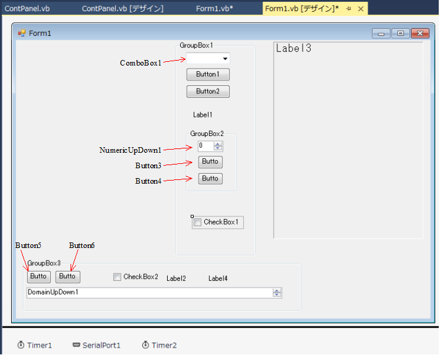The width and height of the screenshot is (440, 355).
Task: Click the Form1 title bar icon
Action: click(22, 33)
